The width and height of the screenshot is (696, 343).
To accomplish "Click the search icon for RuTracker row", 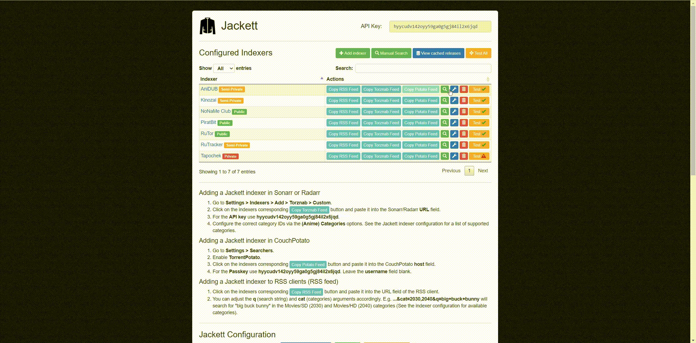I will 445,145.
